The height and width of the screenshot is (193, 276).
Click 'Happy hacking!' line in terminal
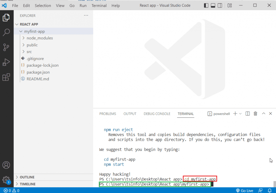pos(115,174)
